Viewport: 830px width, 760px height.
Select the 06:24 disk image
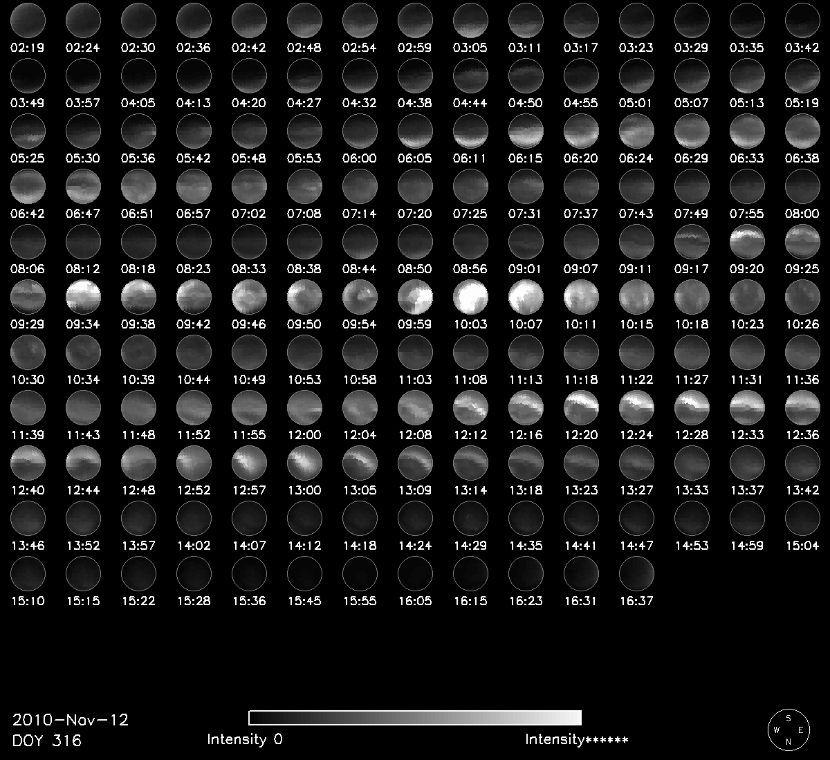click(x=636, y=131)
